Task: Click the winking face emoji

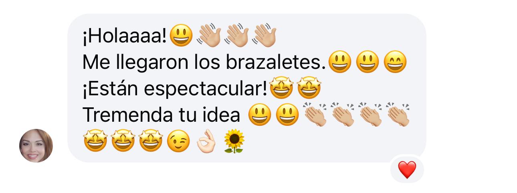Action: (x=178, y=142)
